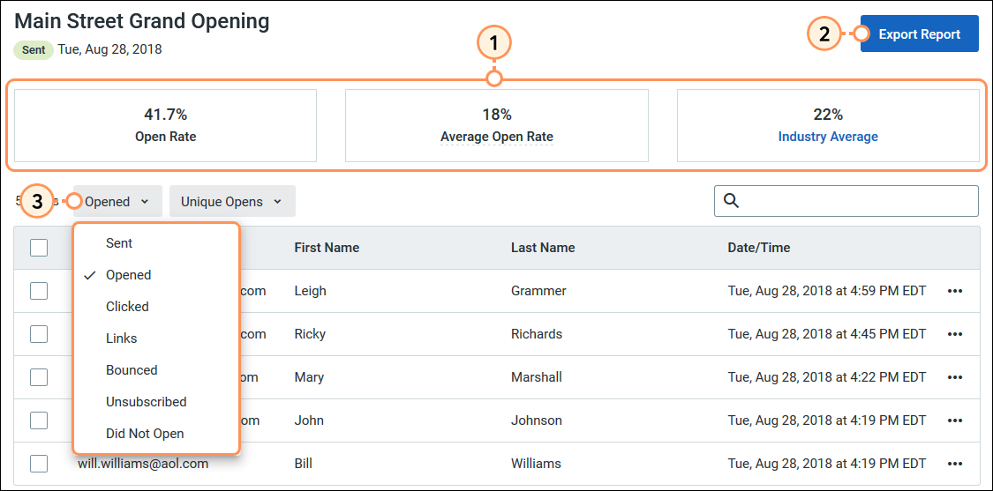Expand the Unique Opens dropdown
Viewport: 993px width, 491px height.
tap(232, 201)
